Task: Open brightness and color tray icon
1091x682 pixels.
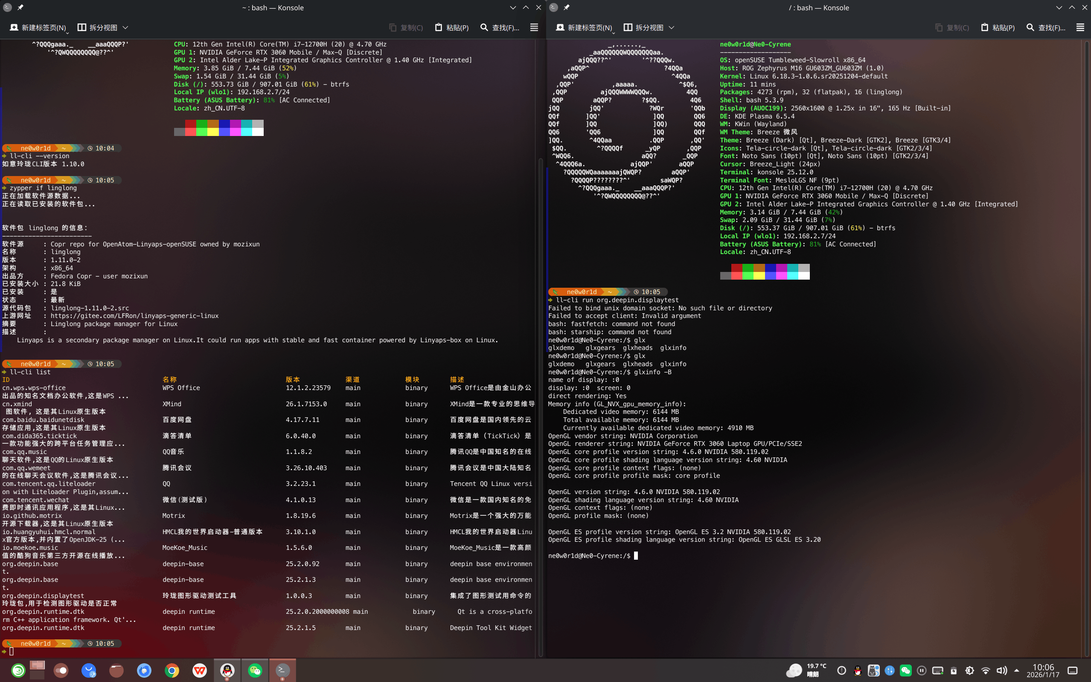Action: pos(969,670)
